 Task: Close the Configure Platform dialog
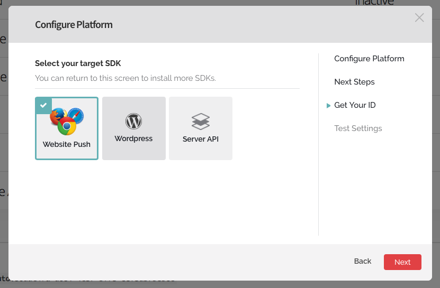[x=419, y=17]
